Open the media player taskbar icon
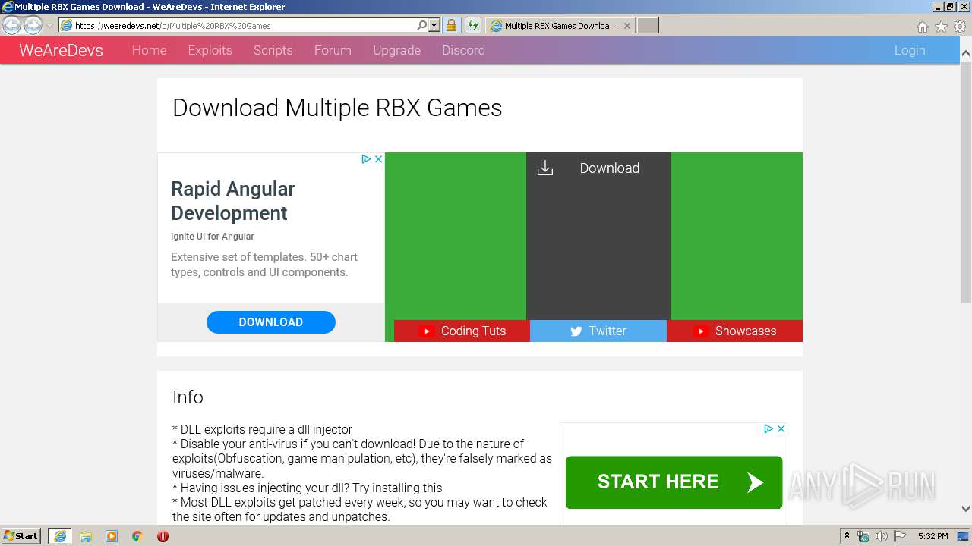Image resolution: width=972 pixels, height=546 pixels. [x=112, y=536]
